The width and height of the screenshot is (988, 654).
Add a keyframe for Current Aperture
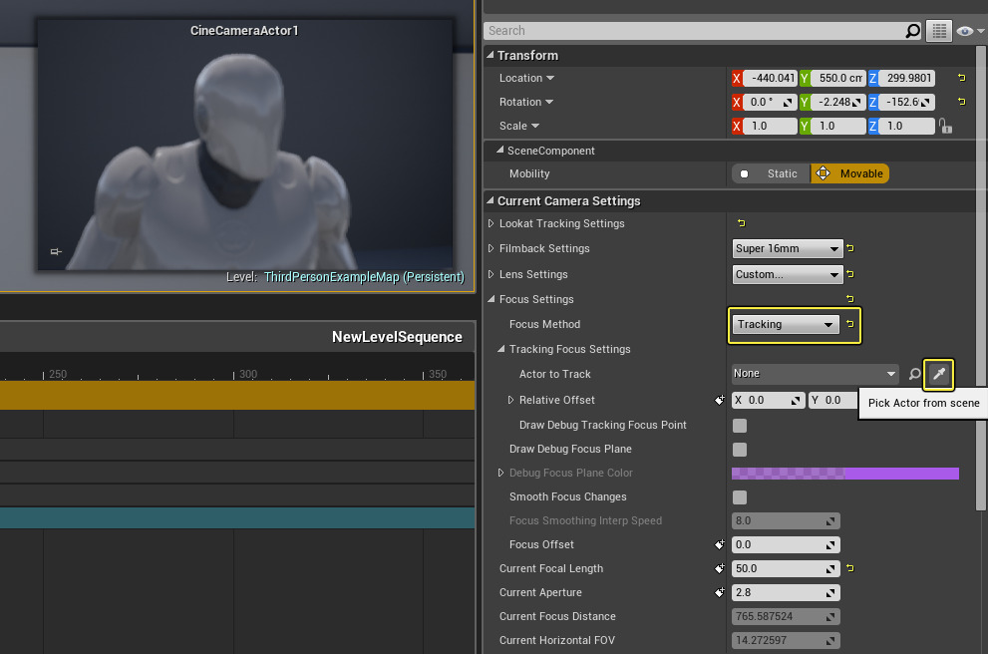pyautogui.click(x=719, y=592)
